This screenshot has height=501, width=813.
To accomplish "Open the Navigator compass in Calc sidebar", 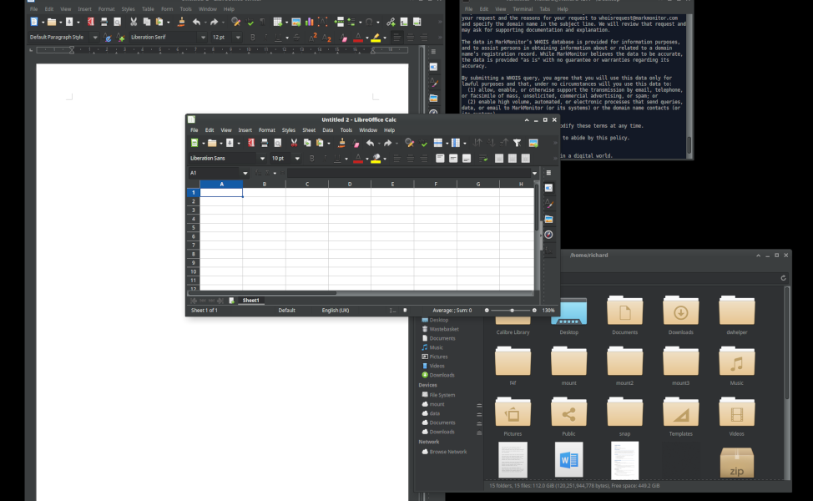I will coord(548,235).
